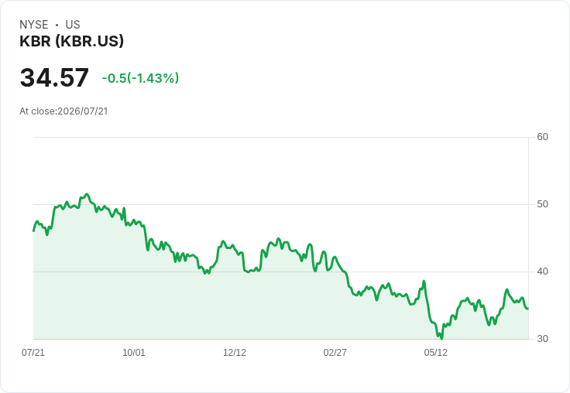Click the rightmost end of the price line
This screenshot has height=393, width=570.
pyautogui.click(x=528, y=309)
